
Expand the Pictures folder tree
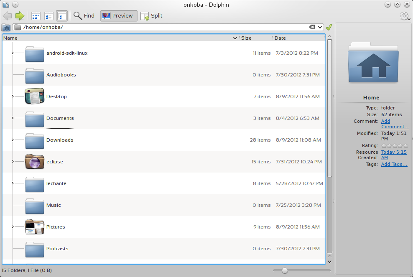click(13, 227)
